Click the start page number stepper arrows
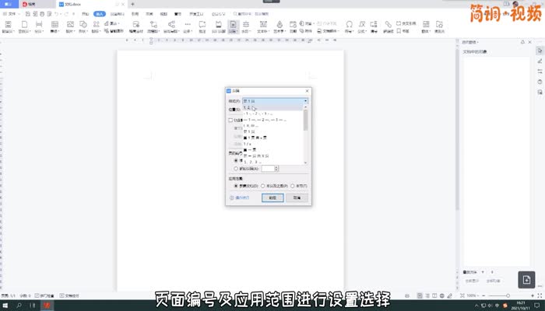Viewport: 545px width, 311px height. pos(276,168)
